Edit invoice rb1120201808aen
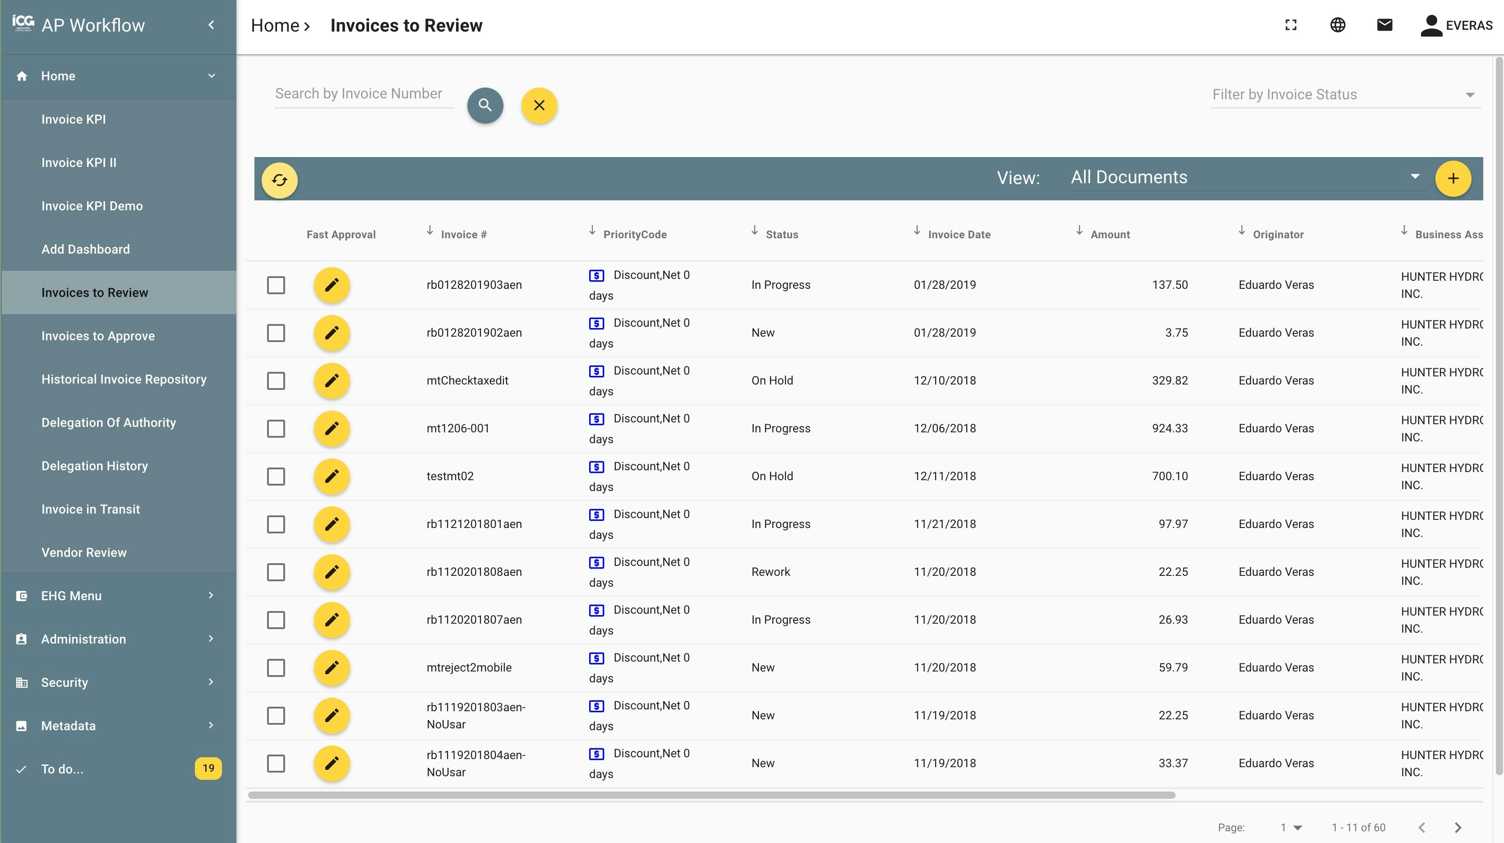This screenshot has height=843, width=1504. pos(332,572)
